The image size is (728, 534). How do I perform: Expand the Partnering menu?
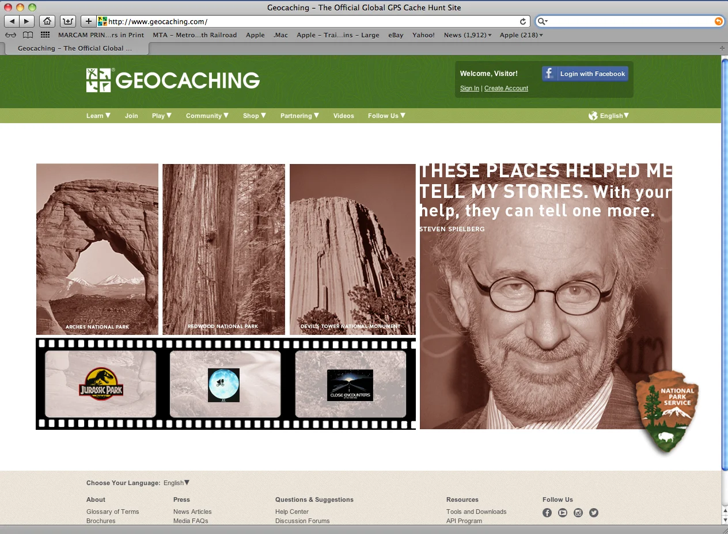pos(300,116)
